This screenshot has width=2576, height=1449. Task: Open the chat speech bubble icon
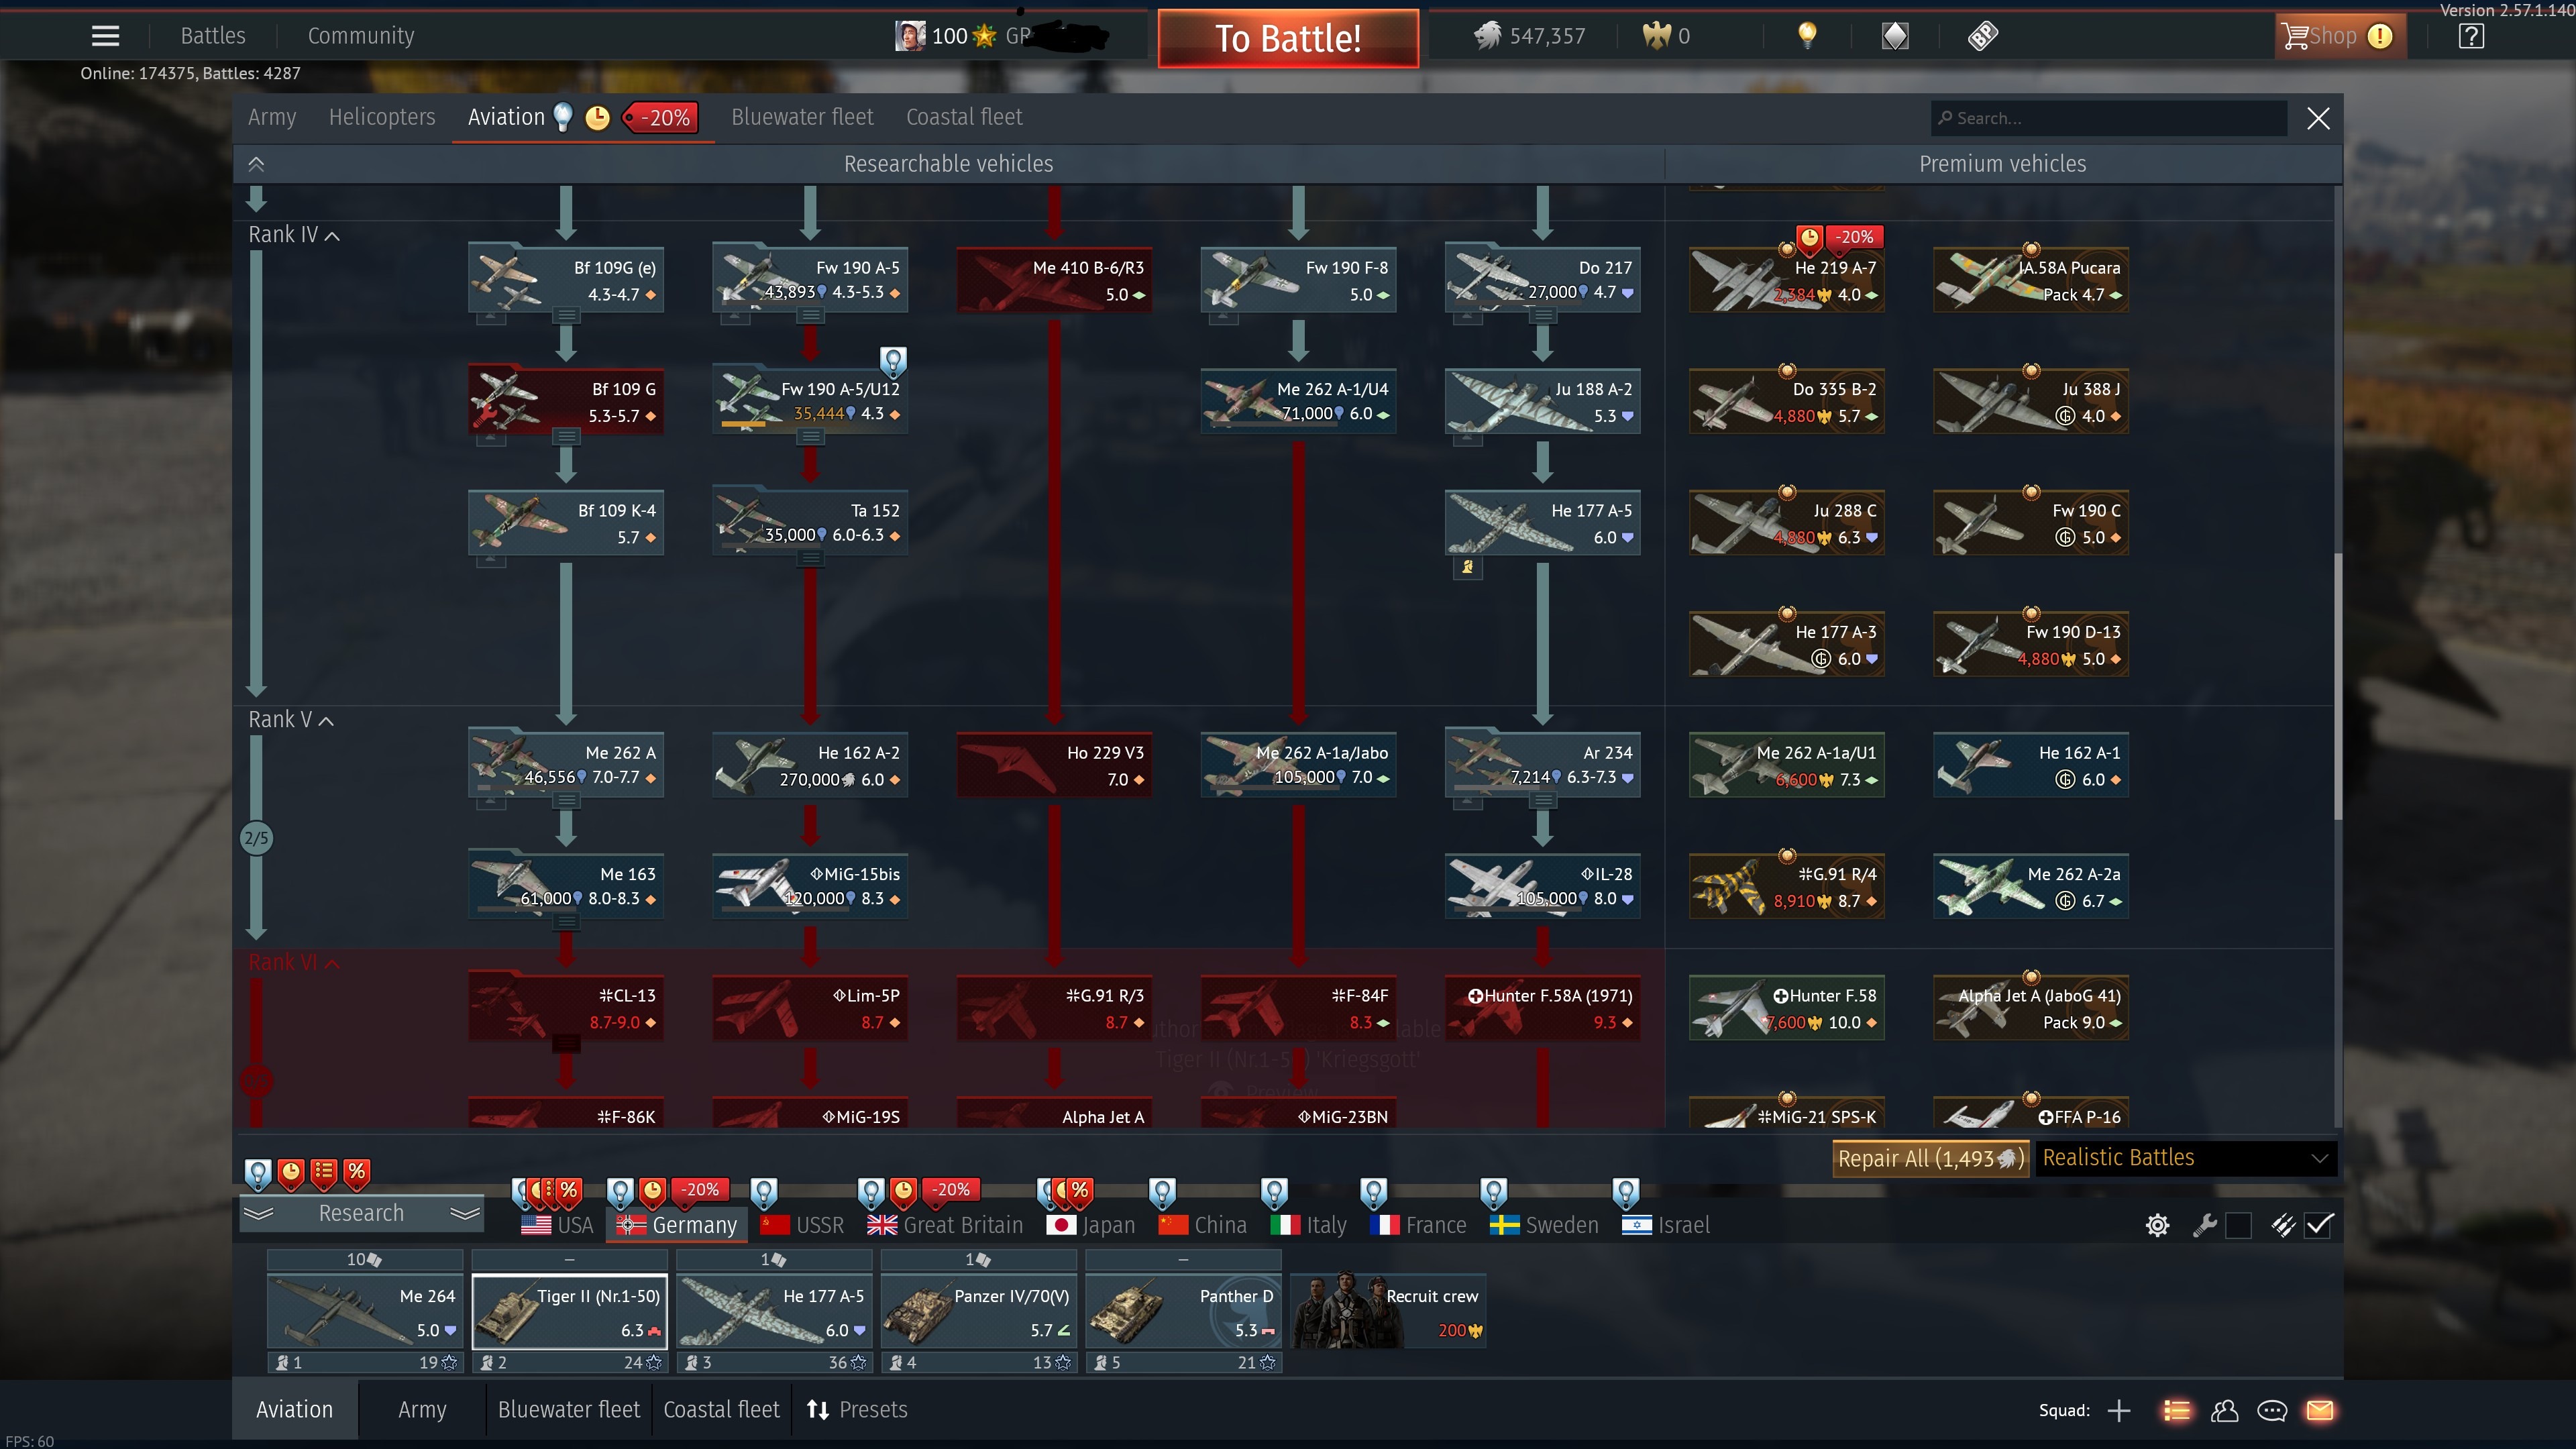2272,1410
